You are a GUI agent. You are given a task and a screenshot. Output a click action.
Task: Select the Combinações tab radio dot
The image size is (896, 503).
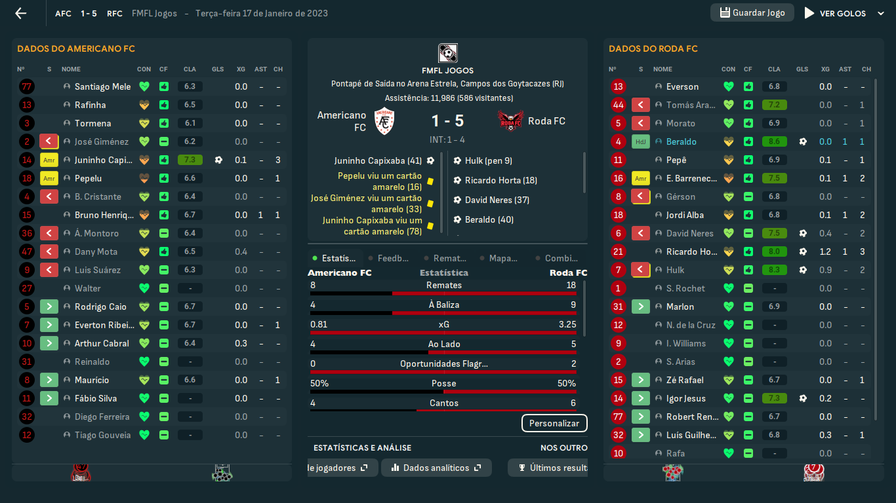pos(539,259)
